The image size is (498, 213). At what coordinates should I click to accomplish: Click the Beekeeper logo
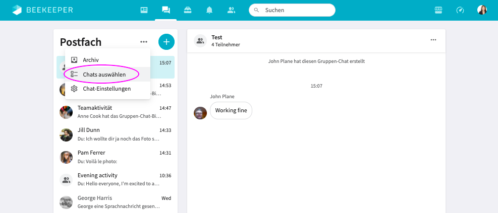(x=42, y=10)
